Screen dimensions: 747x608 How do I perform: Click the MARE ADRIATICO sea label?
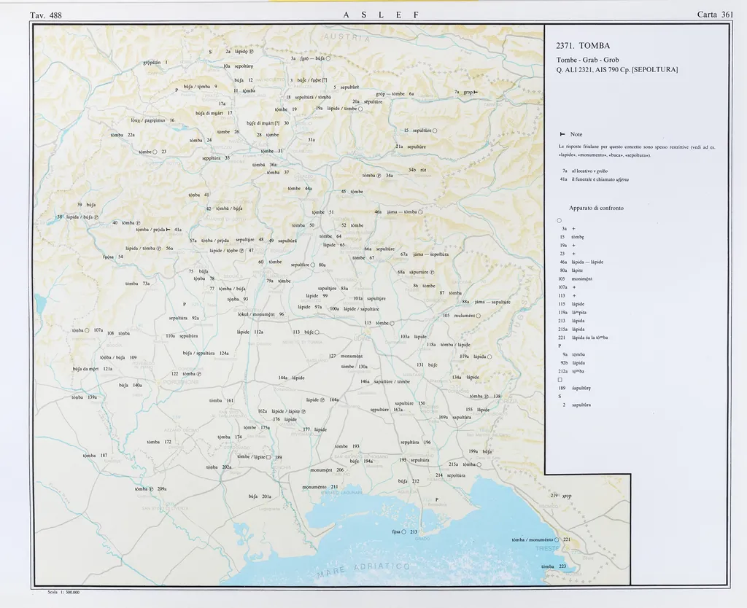365,571
